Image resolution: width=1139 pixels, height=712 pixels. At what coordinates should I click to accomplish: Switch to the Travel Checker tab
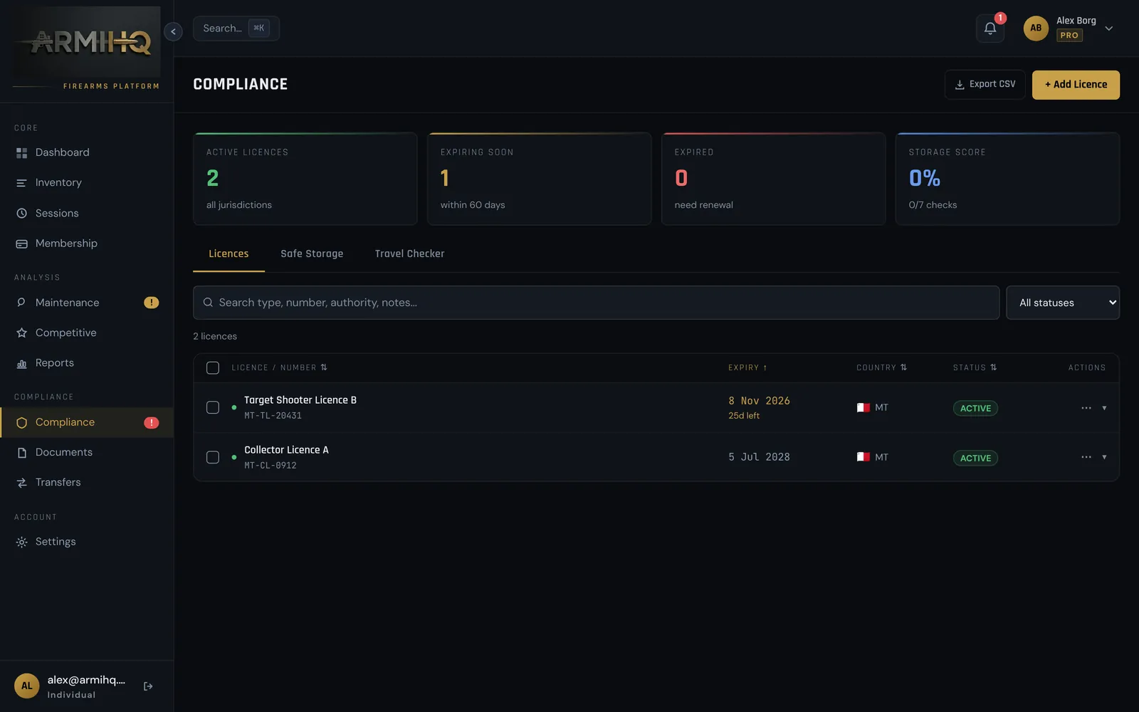(x=409, y=254)
